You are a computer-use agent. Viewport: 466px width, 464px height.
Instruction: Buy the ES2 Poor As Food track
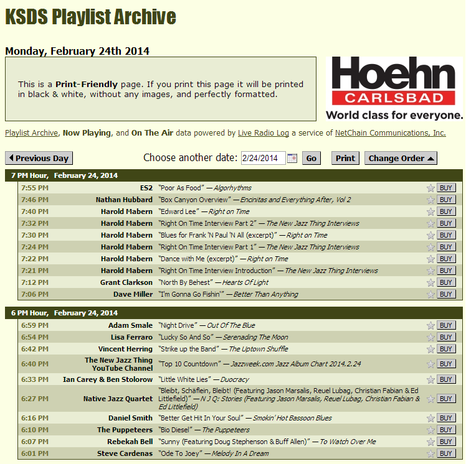coord(446,188)
